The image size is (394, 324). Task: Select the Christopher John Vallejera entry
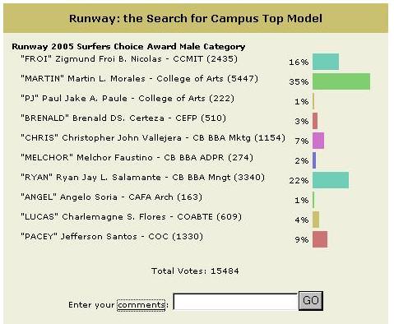coord(153,138)
